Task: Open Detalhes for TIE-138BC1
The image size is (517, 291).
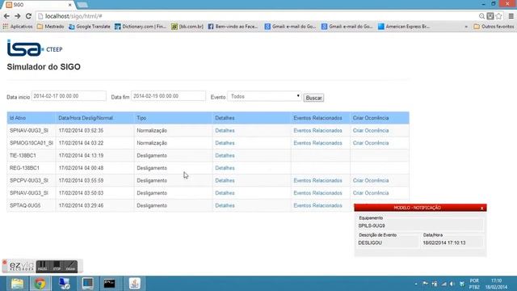Action: click(225, 155)
